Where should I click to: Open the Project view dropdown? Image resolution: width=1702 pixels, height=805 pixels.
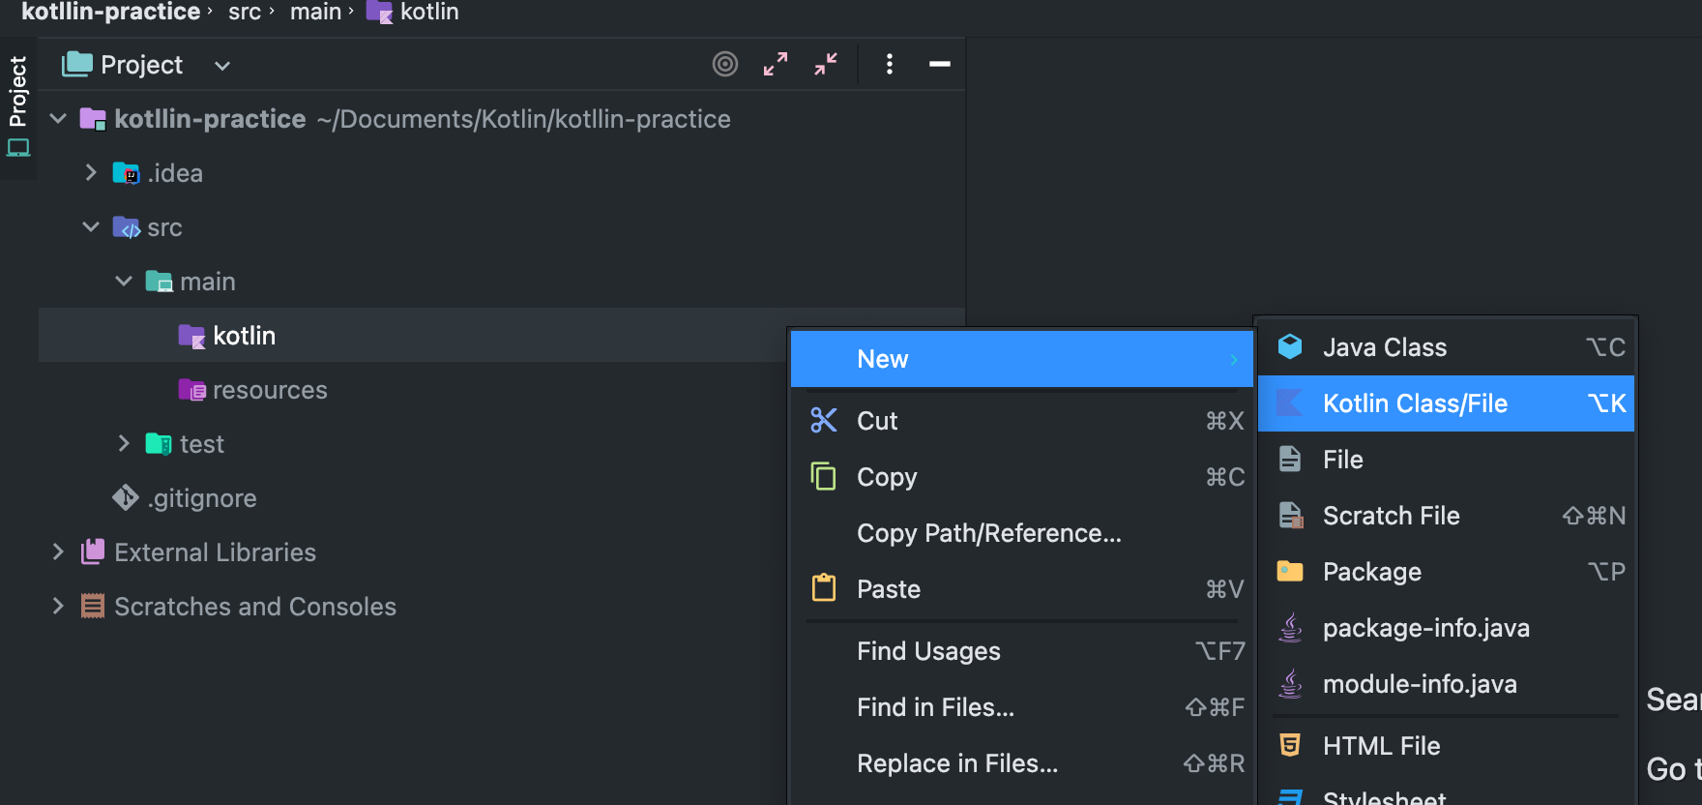pyautogui.click(x=222, y=66)
